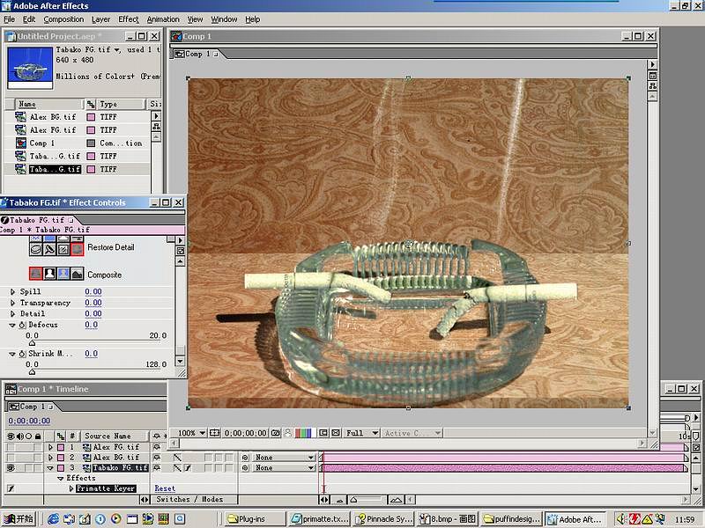Click the safe-zones grid icon in Comp window

click(215, 433)
